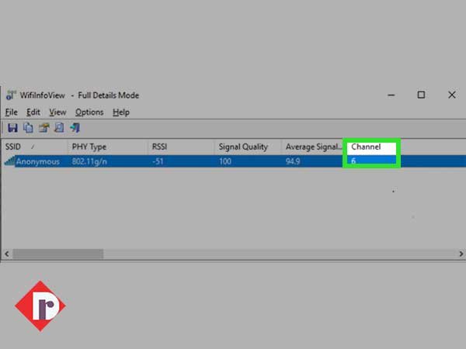Sort by the Average Signal column header
466x349 pixels.
click(312, 147)
